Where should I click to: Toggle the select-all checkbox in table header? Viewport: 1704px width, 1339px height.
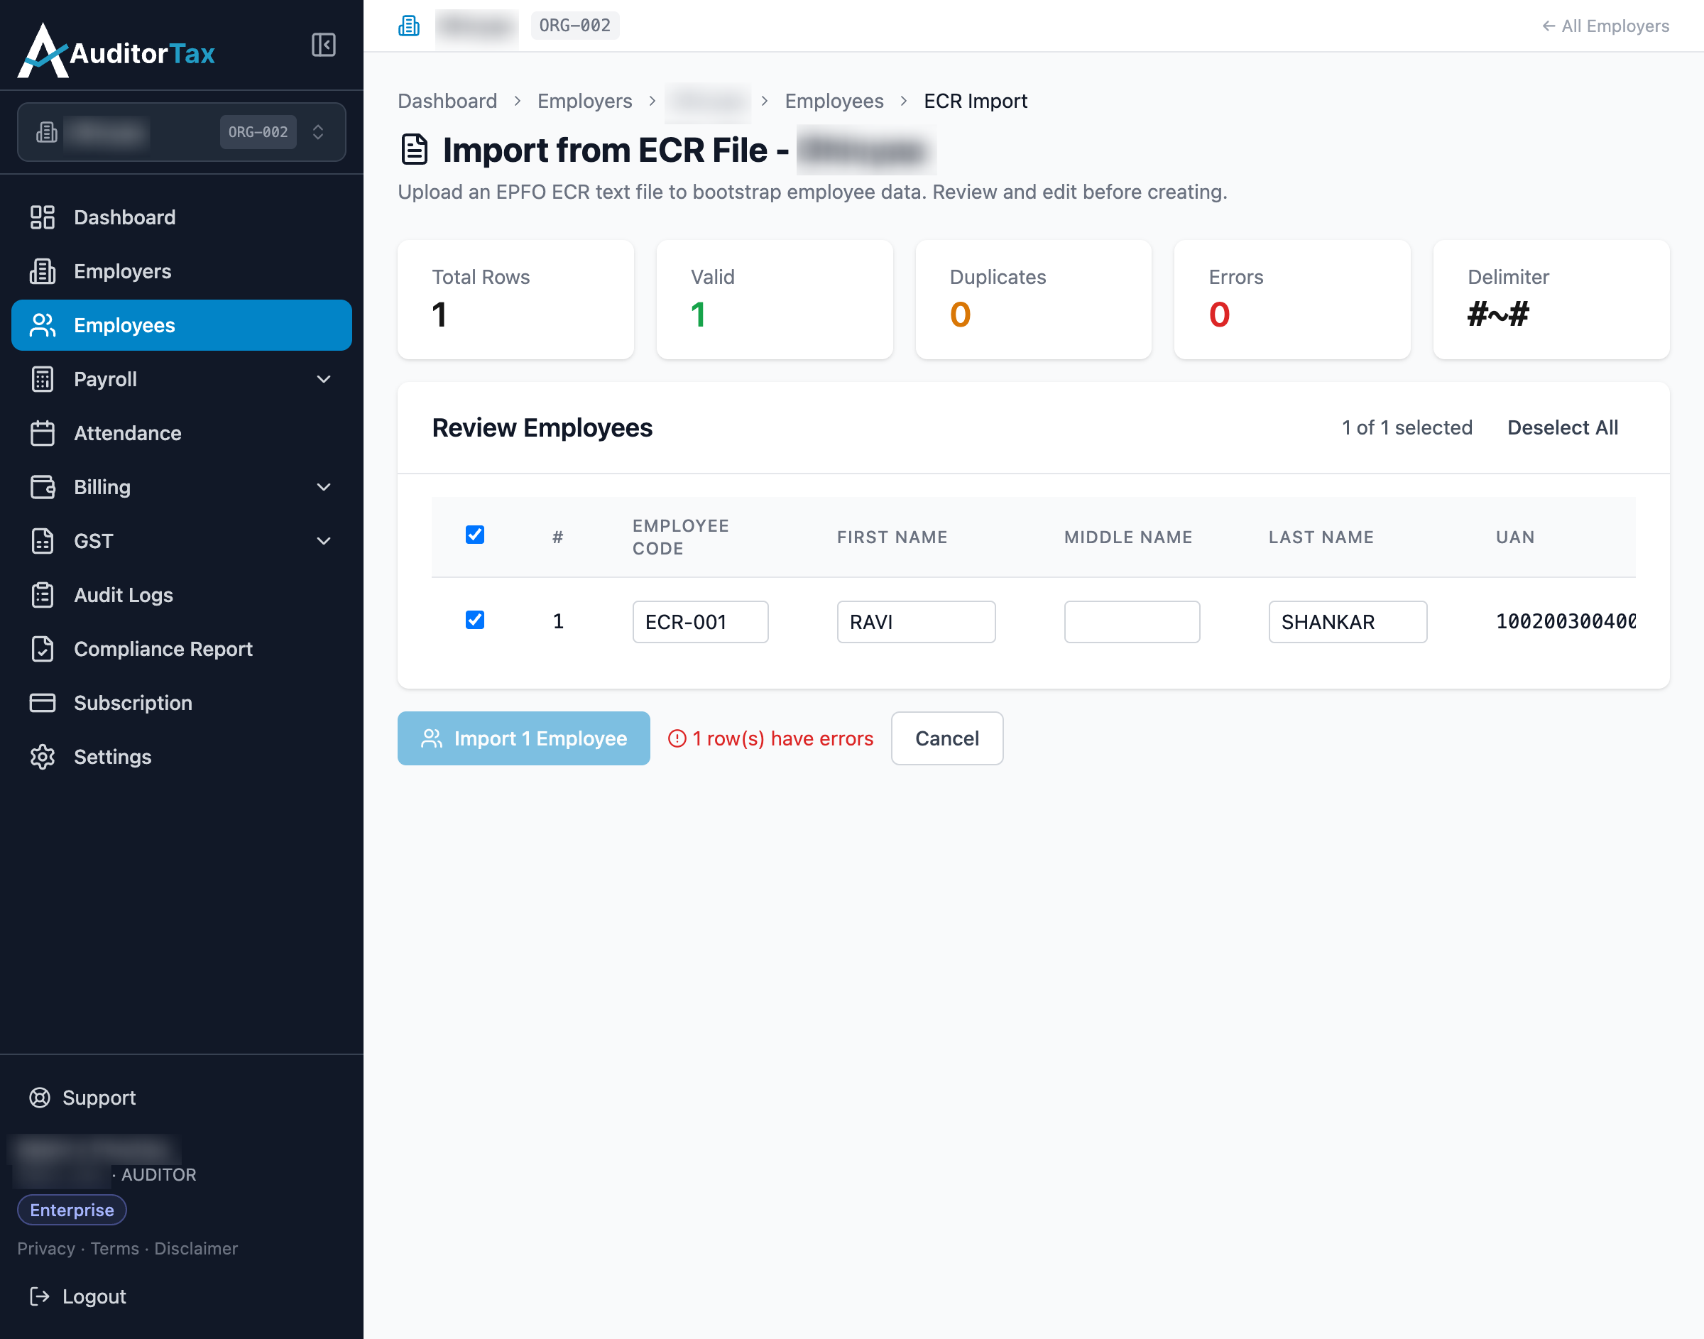[475, 535]
